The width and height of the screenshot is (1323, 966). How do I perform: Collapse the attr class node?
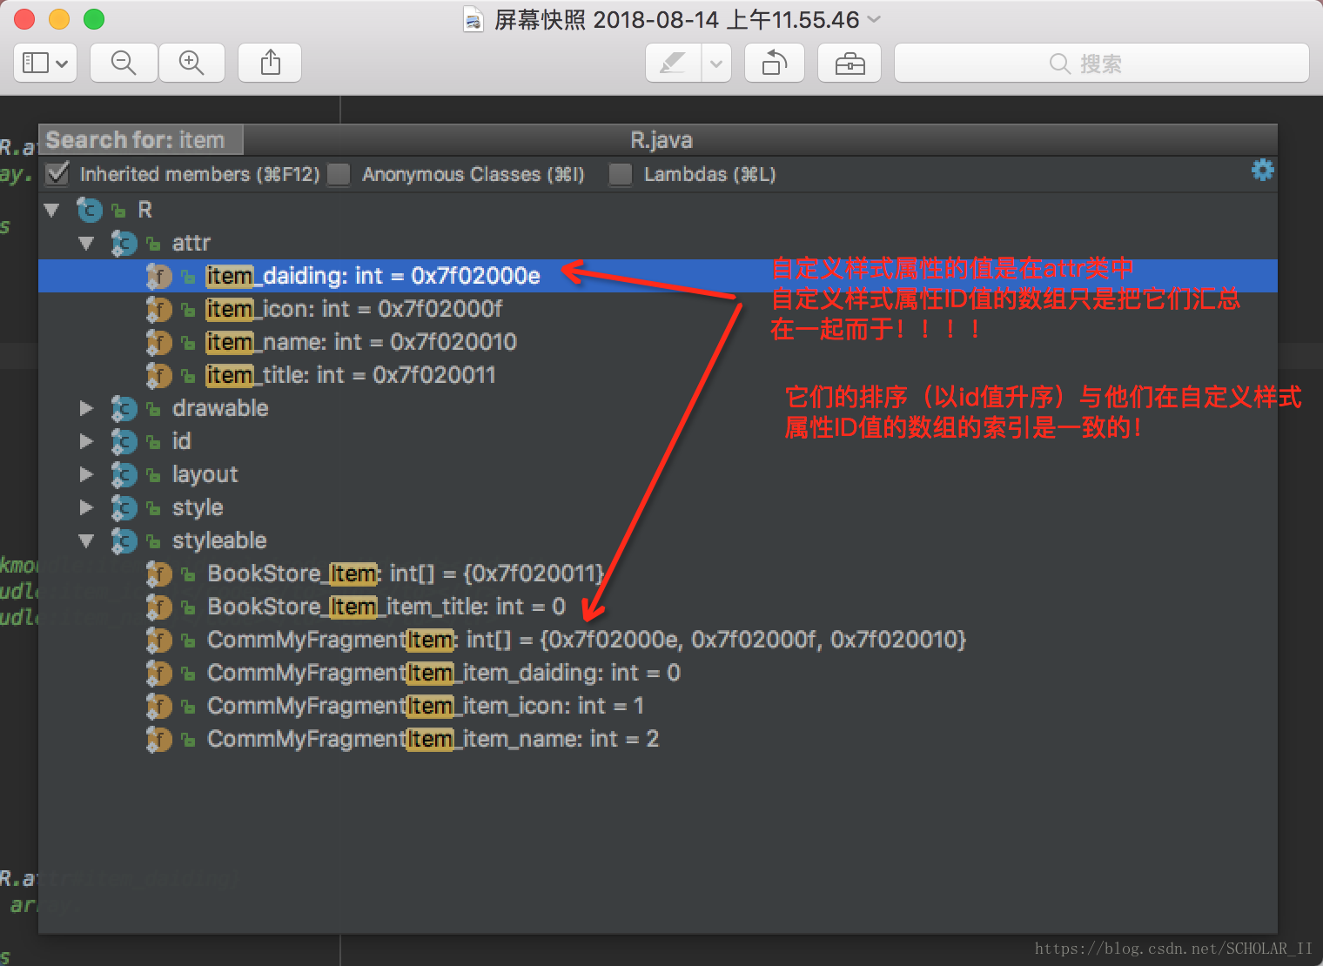click(x=86, y=243)
